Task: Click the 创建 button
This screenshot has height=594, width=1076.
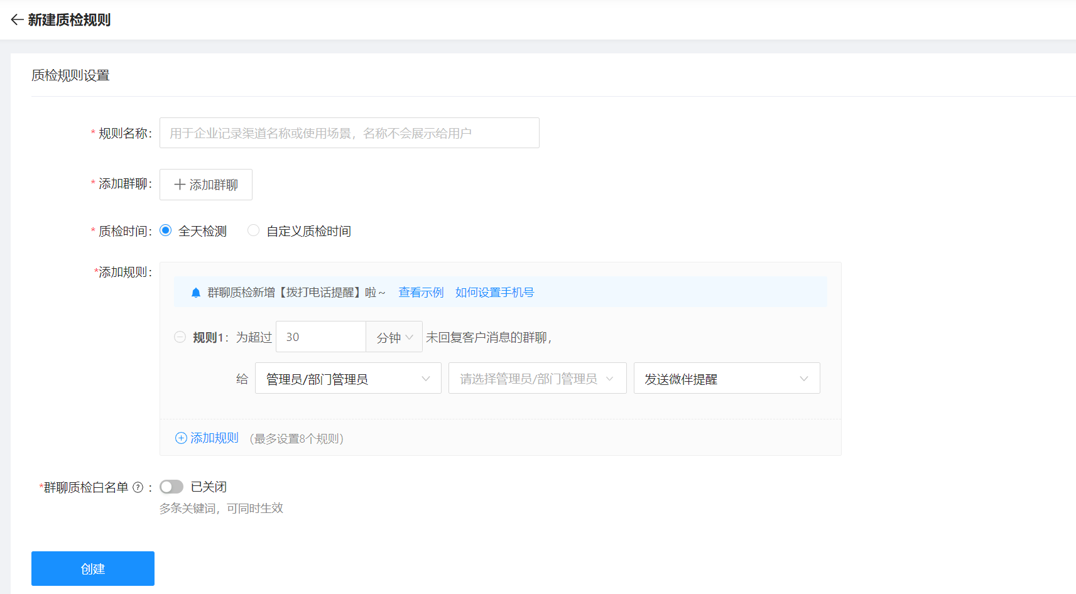Action: click(x=93, y=569)
